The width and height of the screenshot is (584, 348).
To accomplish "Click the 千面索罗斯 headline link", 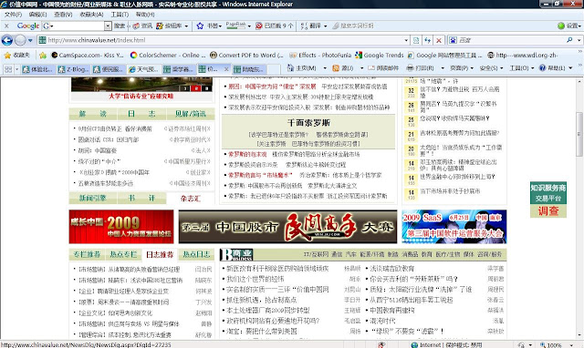I will [308, 123].
